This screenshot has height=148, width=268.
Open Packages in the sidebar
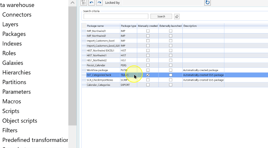[14, 34]
